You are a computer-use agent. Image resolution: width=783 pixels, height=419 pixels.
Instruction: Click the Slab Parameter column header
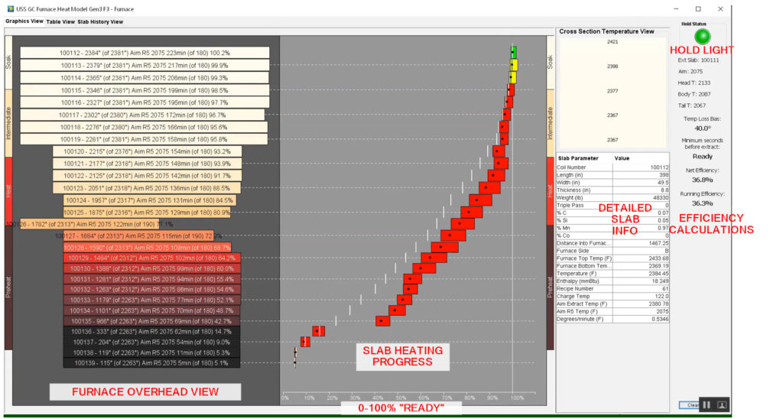585,158
